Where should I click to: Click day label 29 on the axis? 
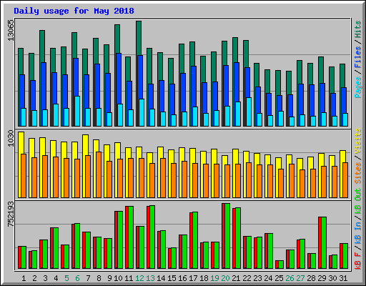point(322,278)
